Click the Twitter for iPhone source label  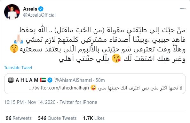point(78,102)
